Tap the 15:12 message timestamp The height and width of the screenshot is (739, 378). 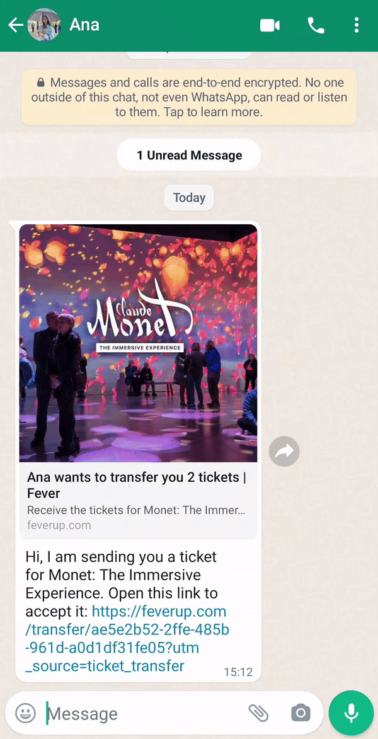[238, 672]
